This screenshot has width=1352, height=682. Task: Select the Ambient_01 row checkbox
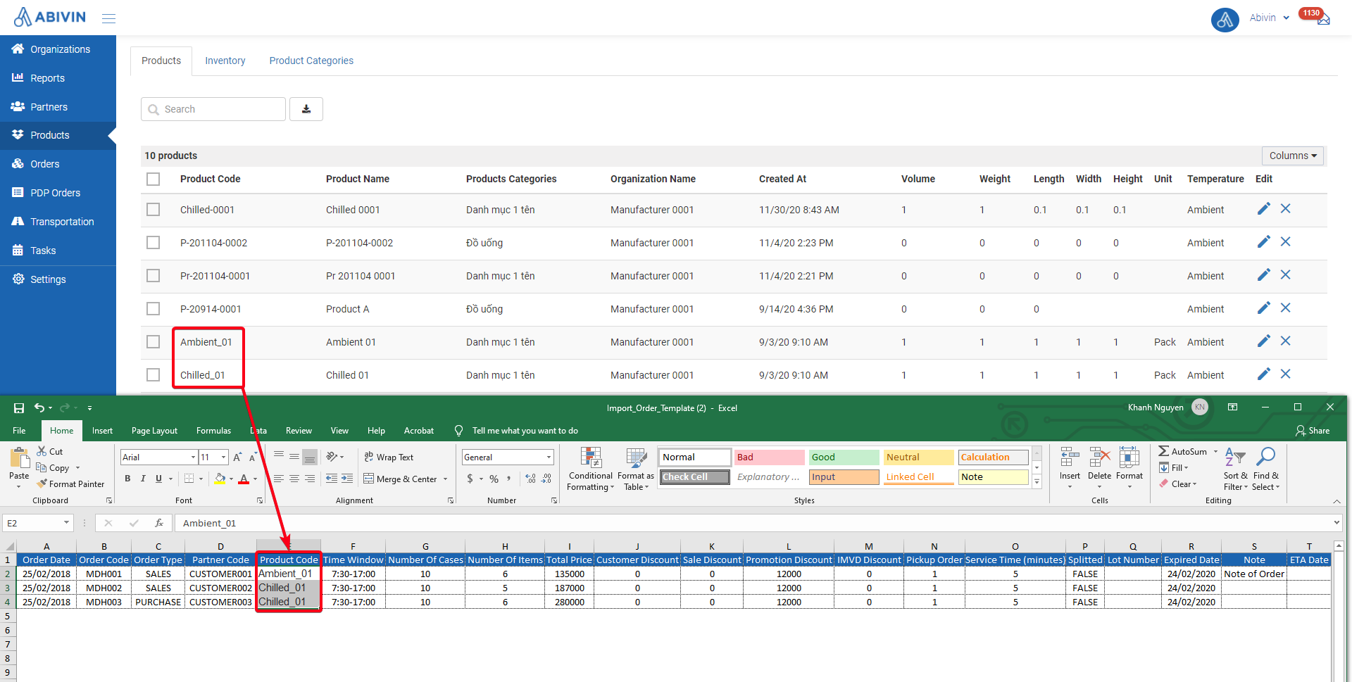coord(153,342)
